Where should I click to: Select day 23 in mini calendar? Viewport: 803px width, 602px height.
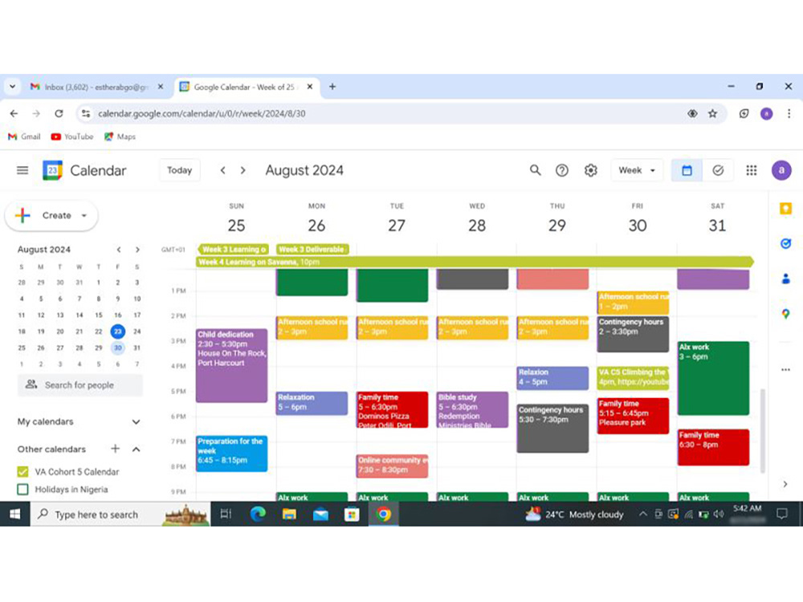pos(118,332)
